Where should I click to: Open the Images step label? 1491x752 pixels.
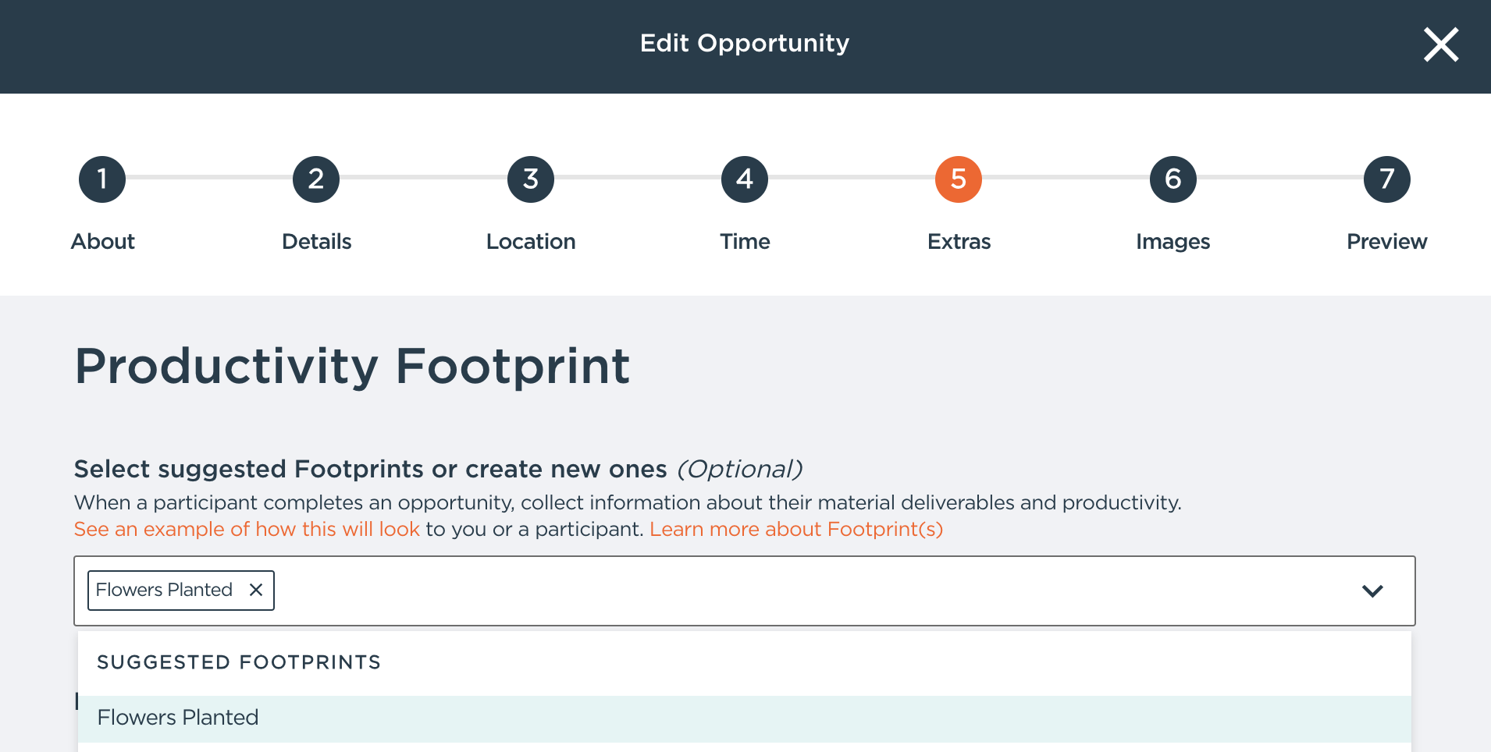tap(1173, 243)
